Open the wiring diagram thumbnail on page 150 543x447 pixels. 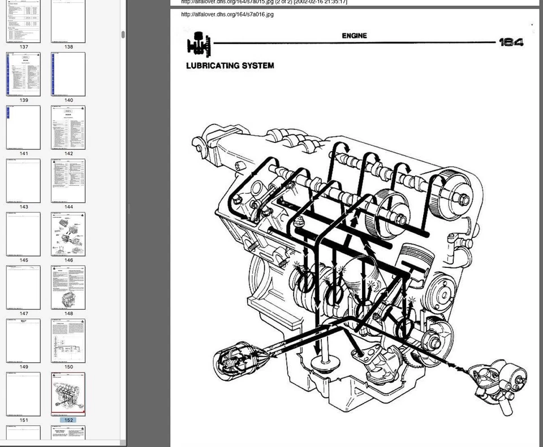pyautogui.click(x=68, y=341)
